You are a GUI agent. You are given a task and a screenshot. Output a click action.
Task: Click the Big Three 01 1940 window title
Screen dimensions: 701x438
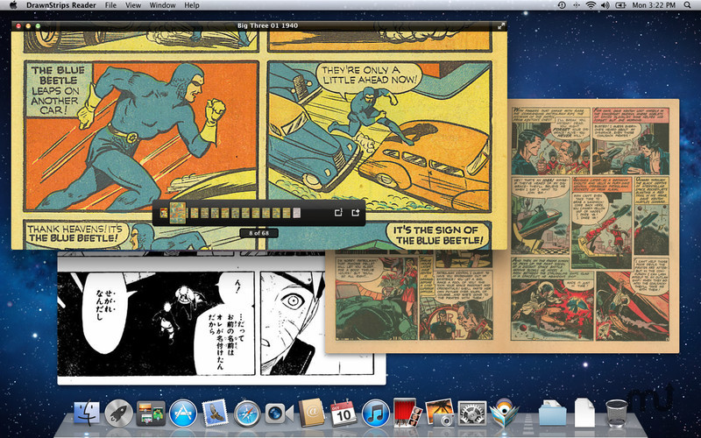pyautogui.click(x=268, y=26)
